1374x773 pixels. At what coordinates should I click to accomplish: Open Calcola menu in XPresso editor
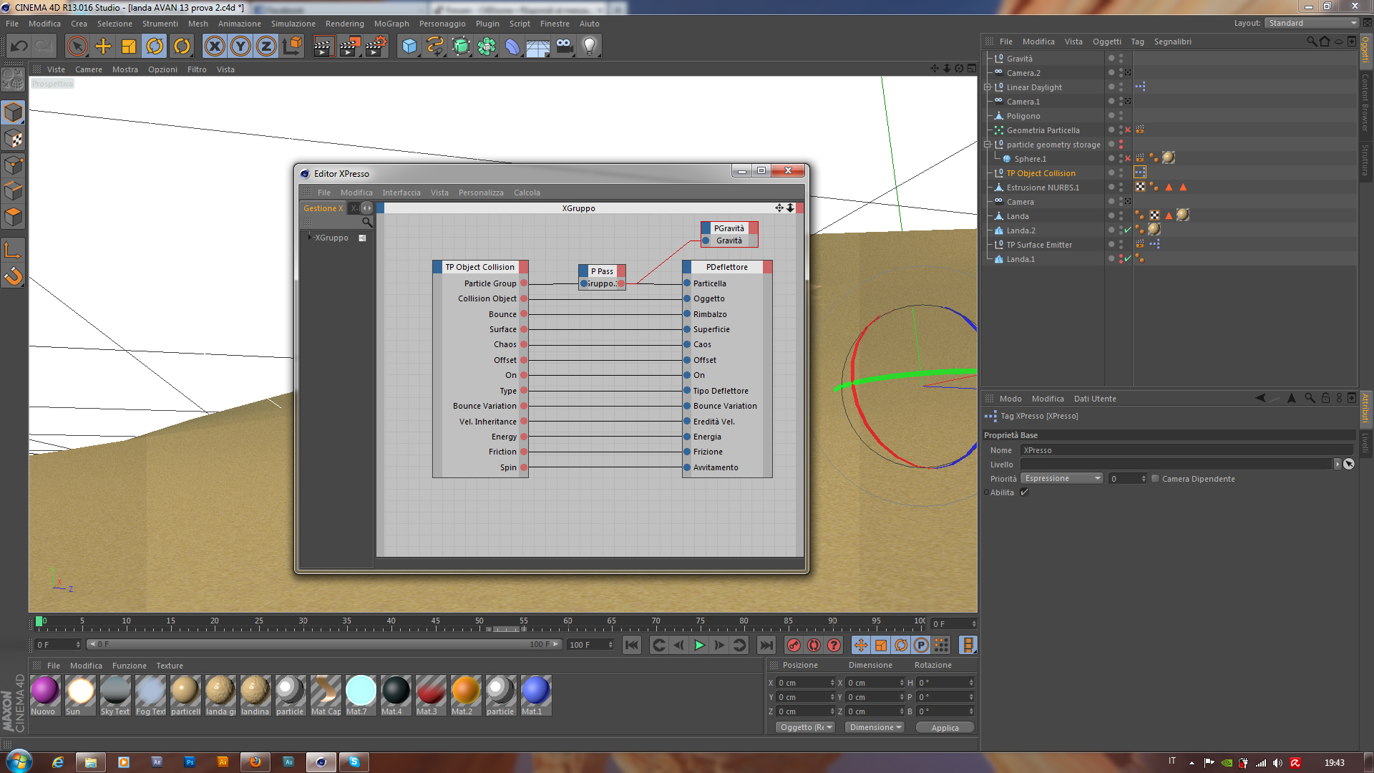point(527,193)
